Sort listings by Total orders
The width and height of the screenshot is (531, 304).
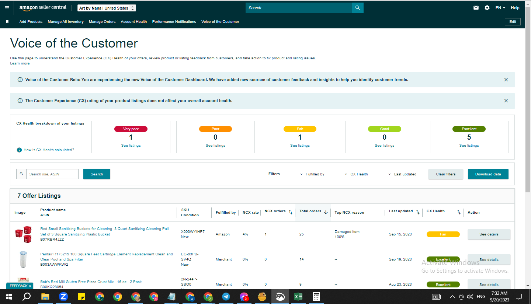click(x=326, y=212)
